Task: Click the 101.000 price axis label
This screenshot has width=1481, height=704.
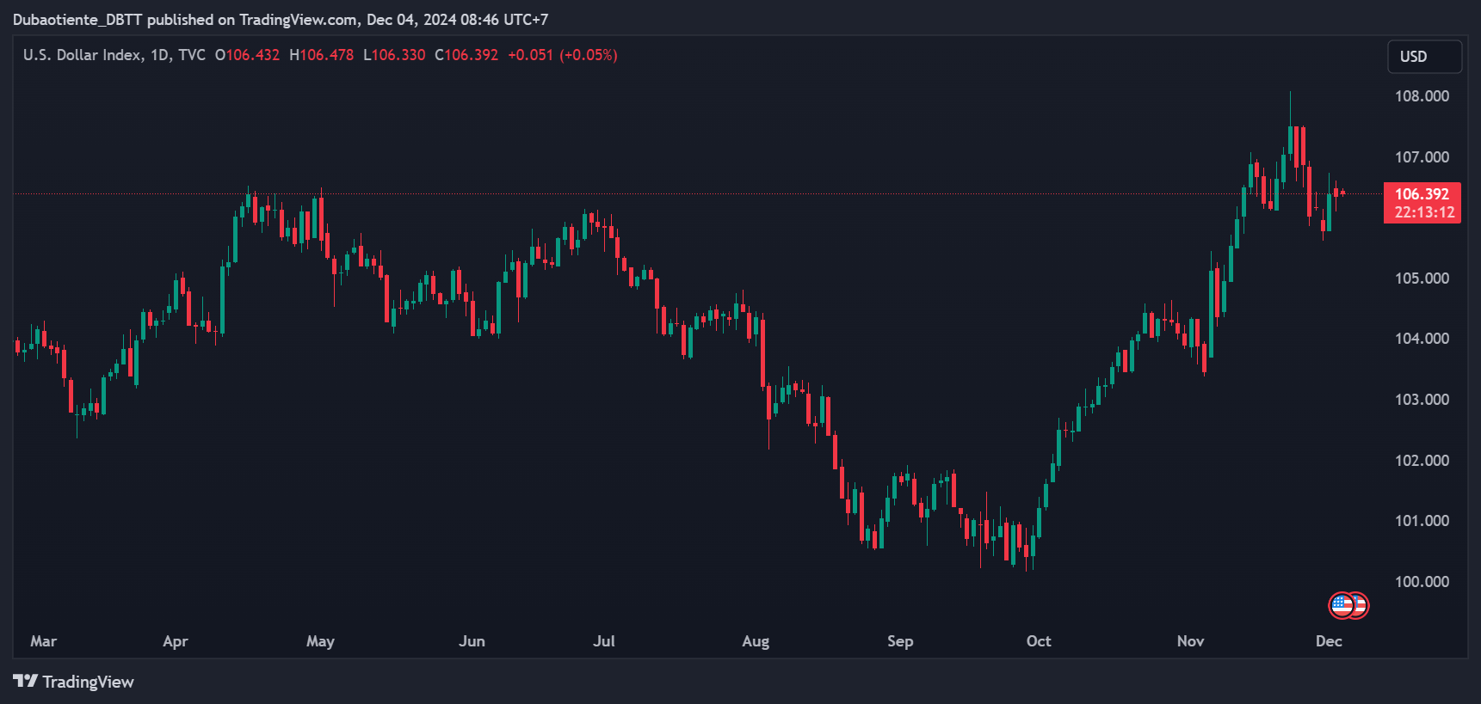Action: click(1422, 521)
